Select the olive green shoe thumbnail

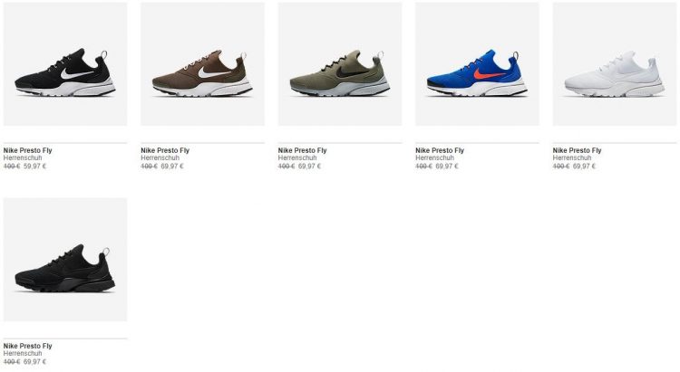tap(340, 64)
